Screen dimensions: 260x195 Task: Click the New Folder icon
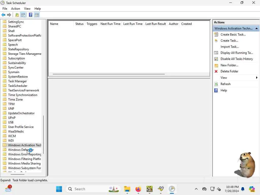click(x=216, y=65)
